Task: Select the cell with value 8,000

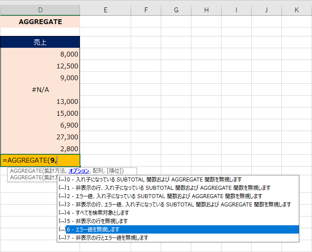Action: point(40,54)
